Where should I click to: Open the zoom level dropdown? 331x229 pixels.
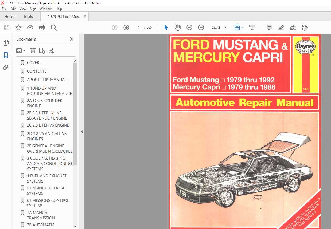[x=226, y=27]
